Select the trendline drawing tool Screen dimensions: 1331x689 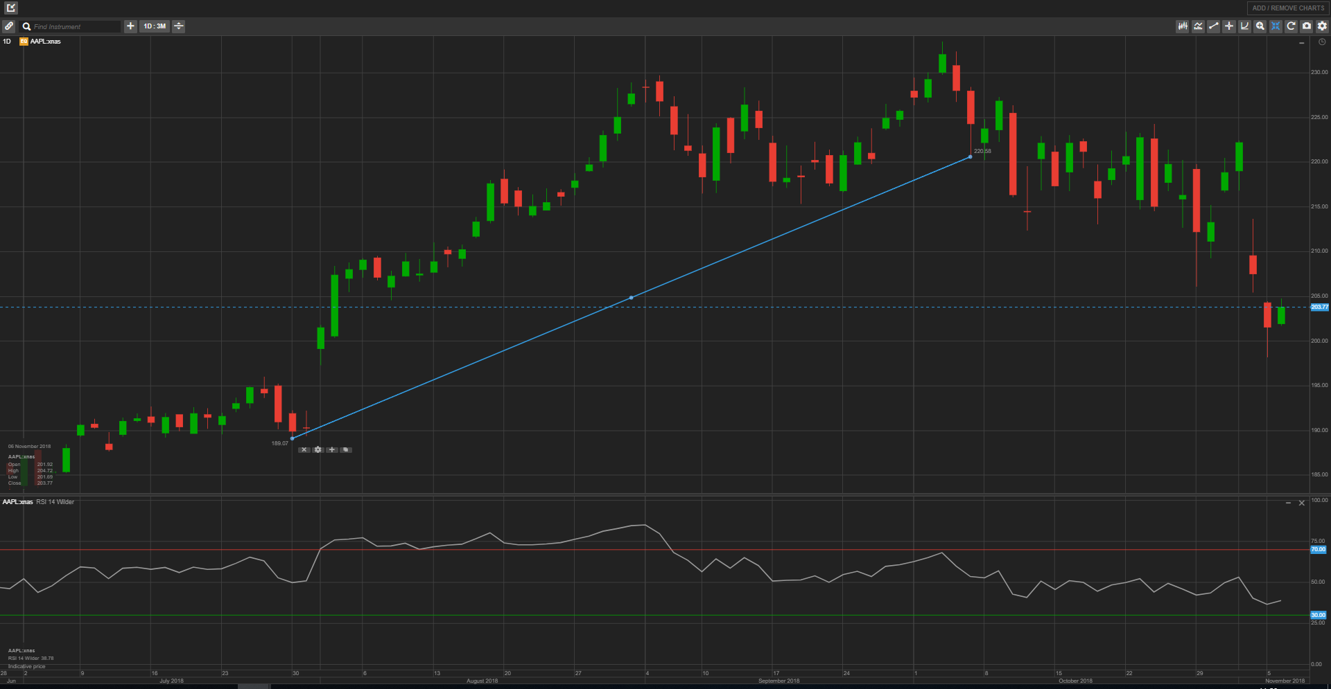click(1213, 26)
